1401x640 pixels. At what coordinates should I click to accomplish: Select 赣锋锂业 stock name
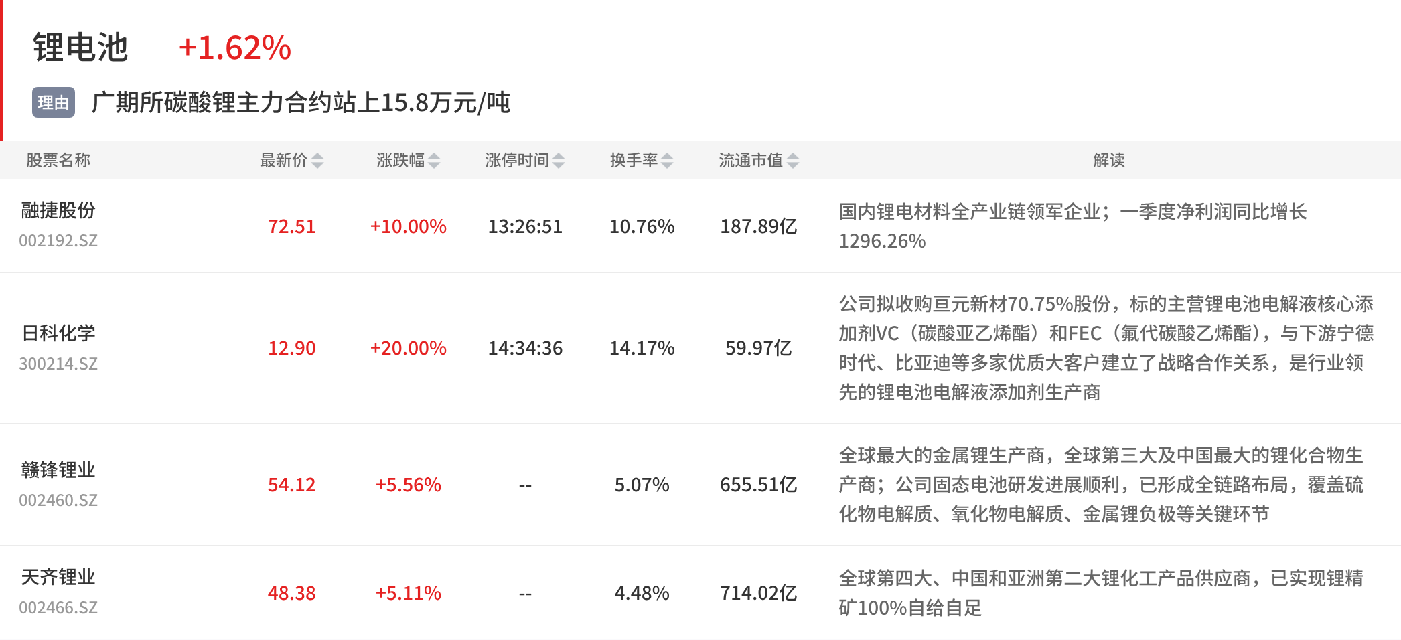pyautogui.click(x=58, y=470)
